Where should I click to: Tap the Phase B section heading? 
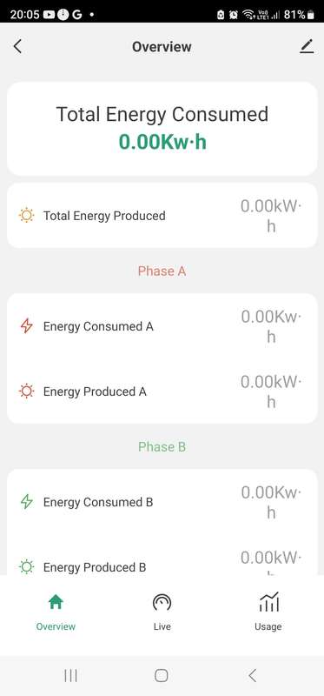(x=162, y=446)
